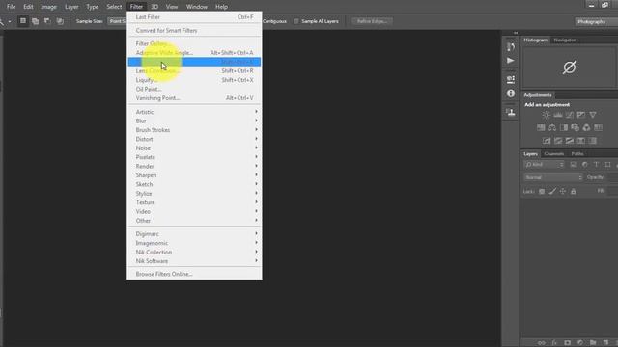
Task: Toggle Lock transparent pixels
Action: pyautogui.click(x=542, y=191)
